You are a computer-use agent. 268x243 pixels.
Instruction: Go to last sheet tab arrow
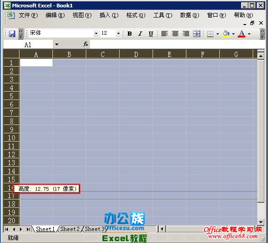pos(28,229)
